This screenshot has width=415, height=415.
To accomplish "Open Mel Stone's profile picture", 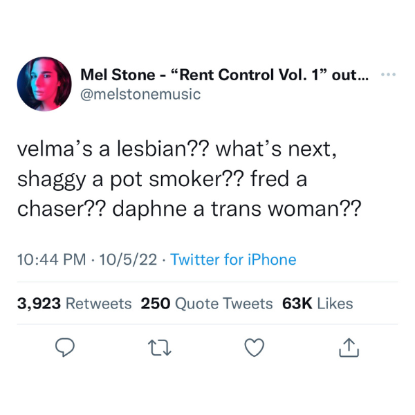I will (44, 84).
